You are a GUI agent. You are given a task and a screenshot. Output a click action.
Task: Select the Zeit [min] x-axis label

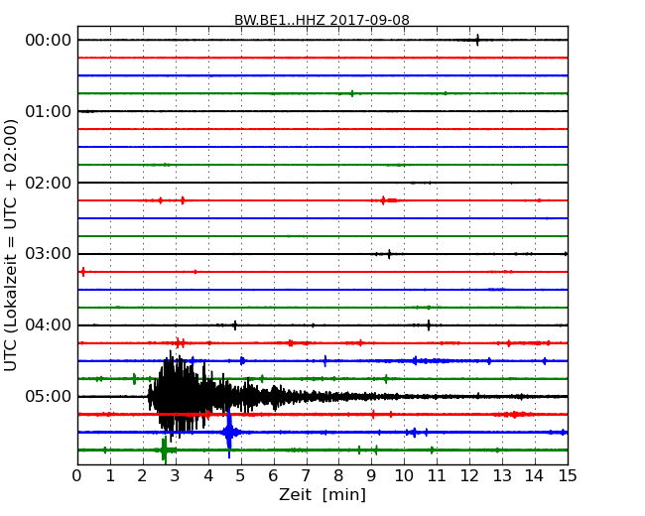pos(322,494)
